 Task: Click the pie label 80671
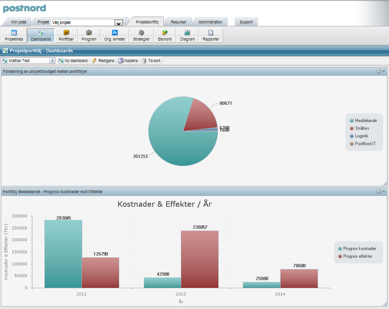pos(226,103)
